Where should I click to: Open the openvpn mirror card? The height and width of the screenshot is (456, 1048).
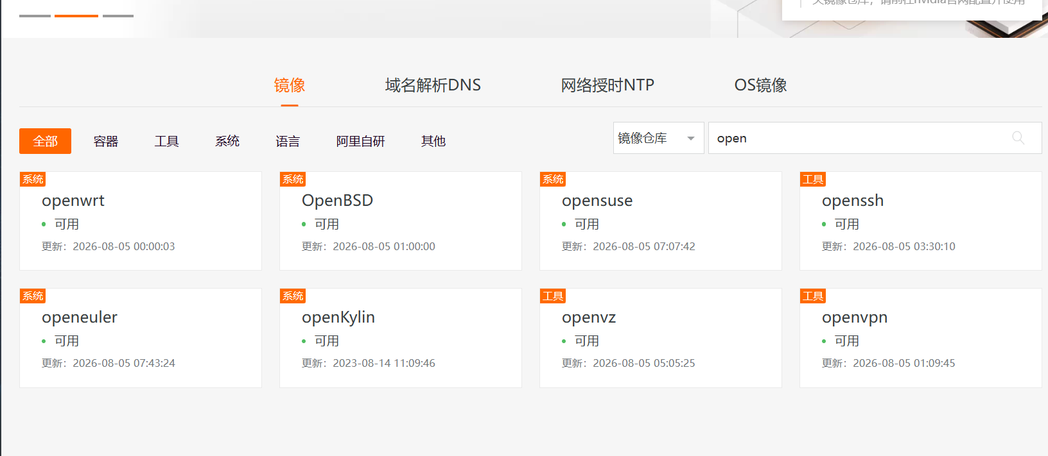point(921,338)
